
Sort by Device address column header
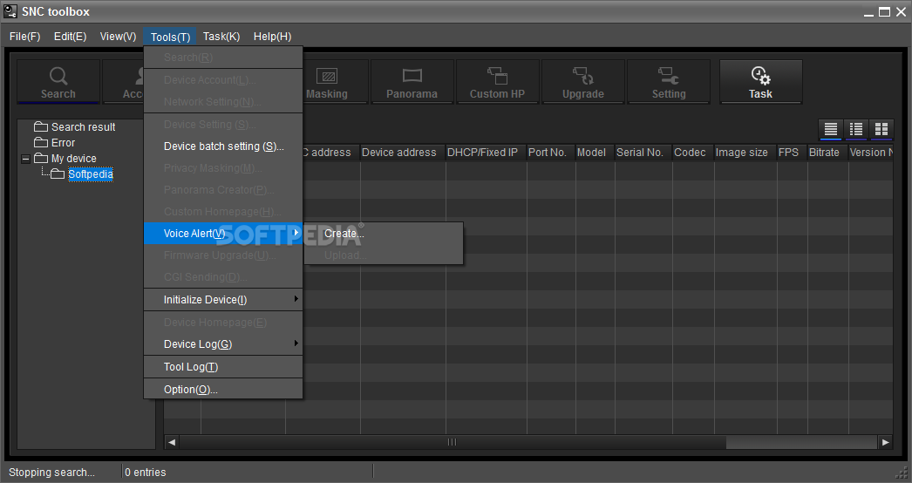(403, 153)
